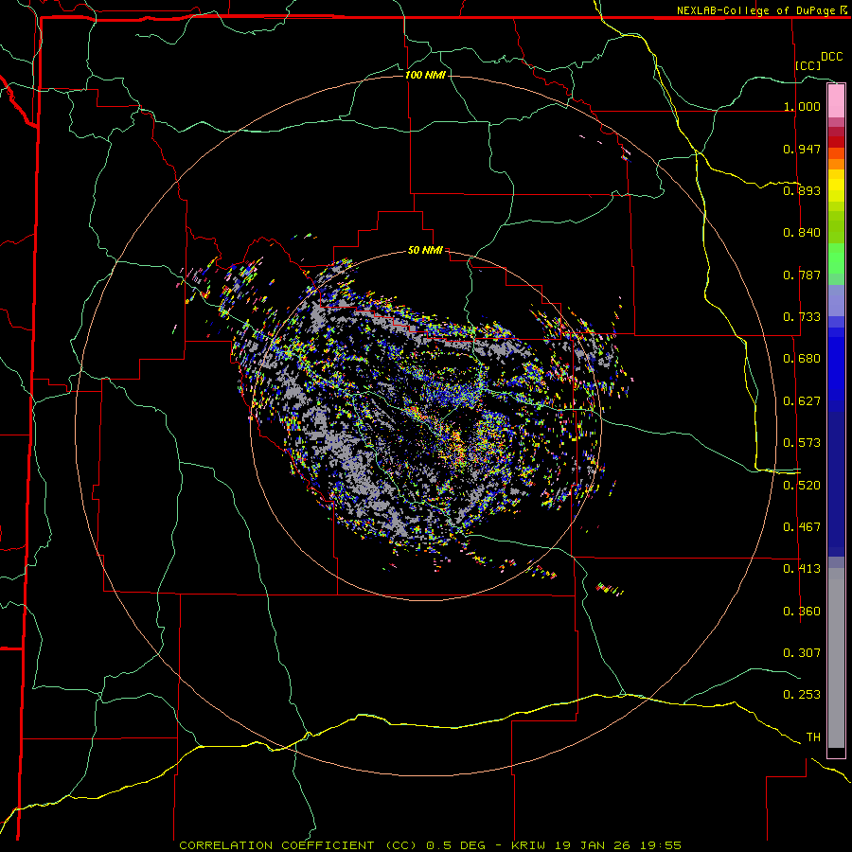
Task: Click the 0.573 scale value
Action: 802,443
